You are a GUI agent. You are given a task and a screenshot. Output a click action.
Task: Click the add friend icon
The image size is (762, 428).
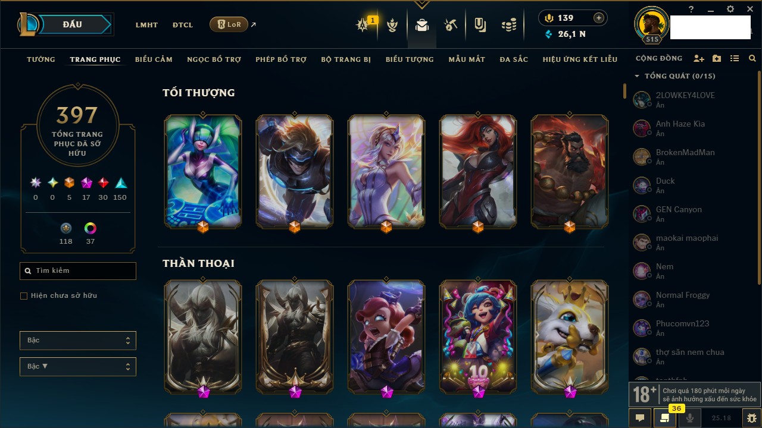coord(699,59)
